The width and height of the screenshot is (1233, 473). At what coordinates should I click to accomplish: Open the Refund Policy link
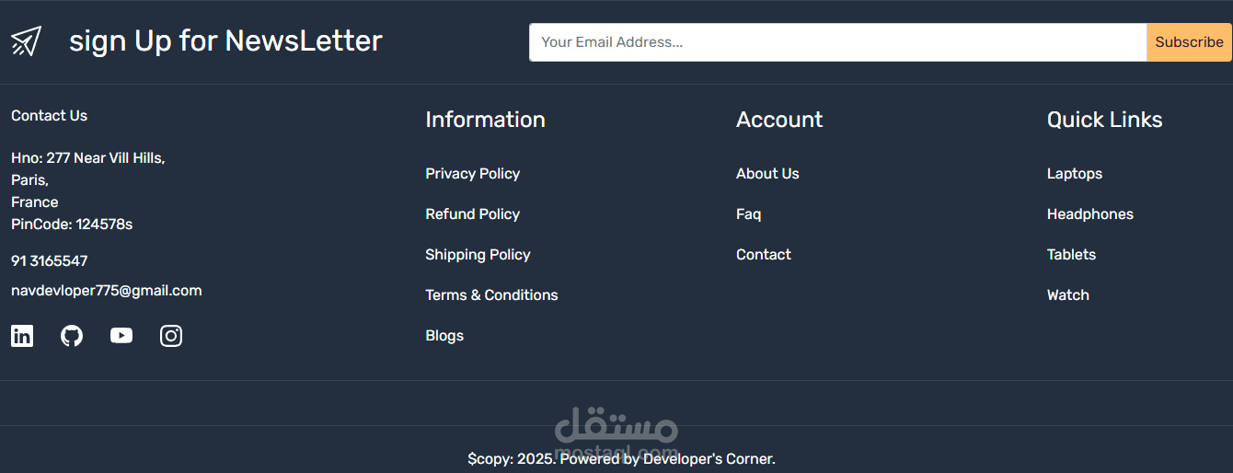(472, 214)
